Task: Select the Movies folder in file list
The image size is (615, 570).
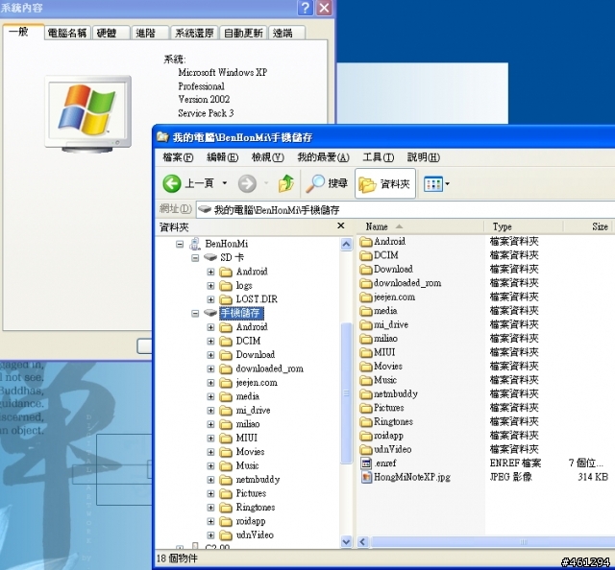Action: [x=381, y=366]
